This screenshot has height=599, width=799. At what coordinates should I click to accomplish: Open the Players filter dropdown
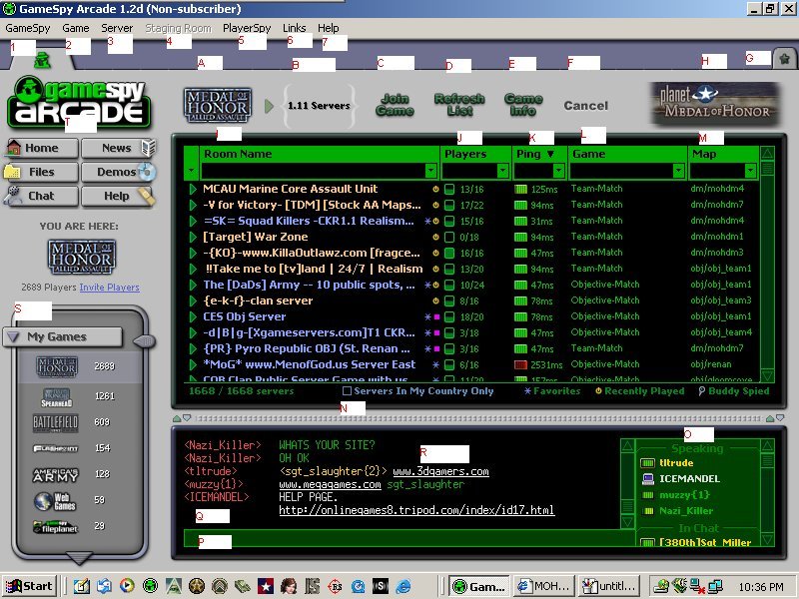[x=502, y=170]
